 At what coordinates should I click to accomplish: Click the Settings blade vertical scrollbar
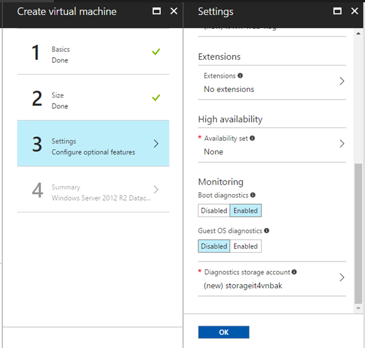click(x=359, y=234)
